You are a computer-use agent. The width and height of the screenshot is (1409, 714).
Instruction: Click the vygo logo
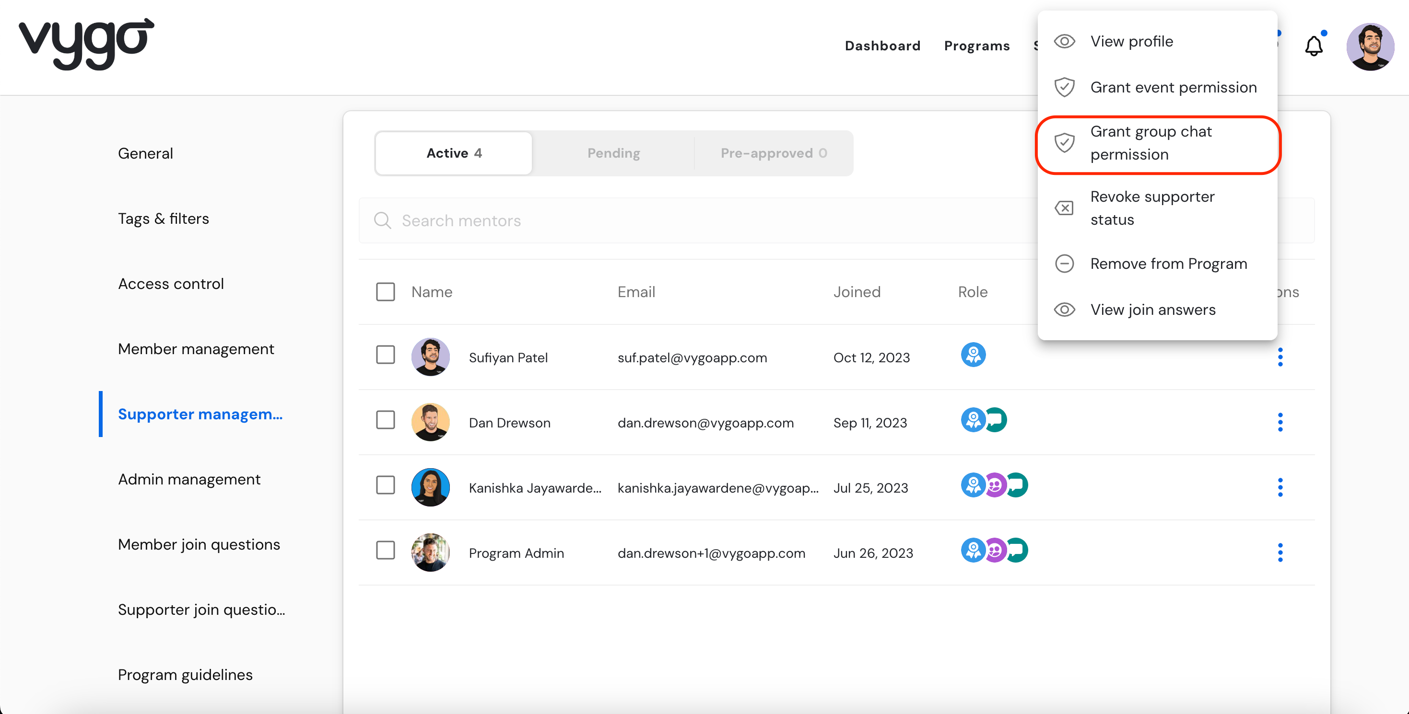[86, 44]
